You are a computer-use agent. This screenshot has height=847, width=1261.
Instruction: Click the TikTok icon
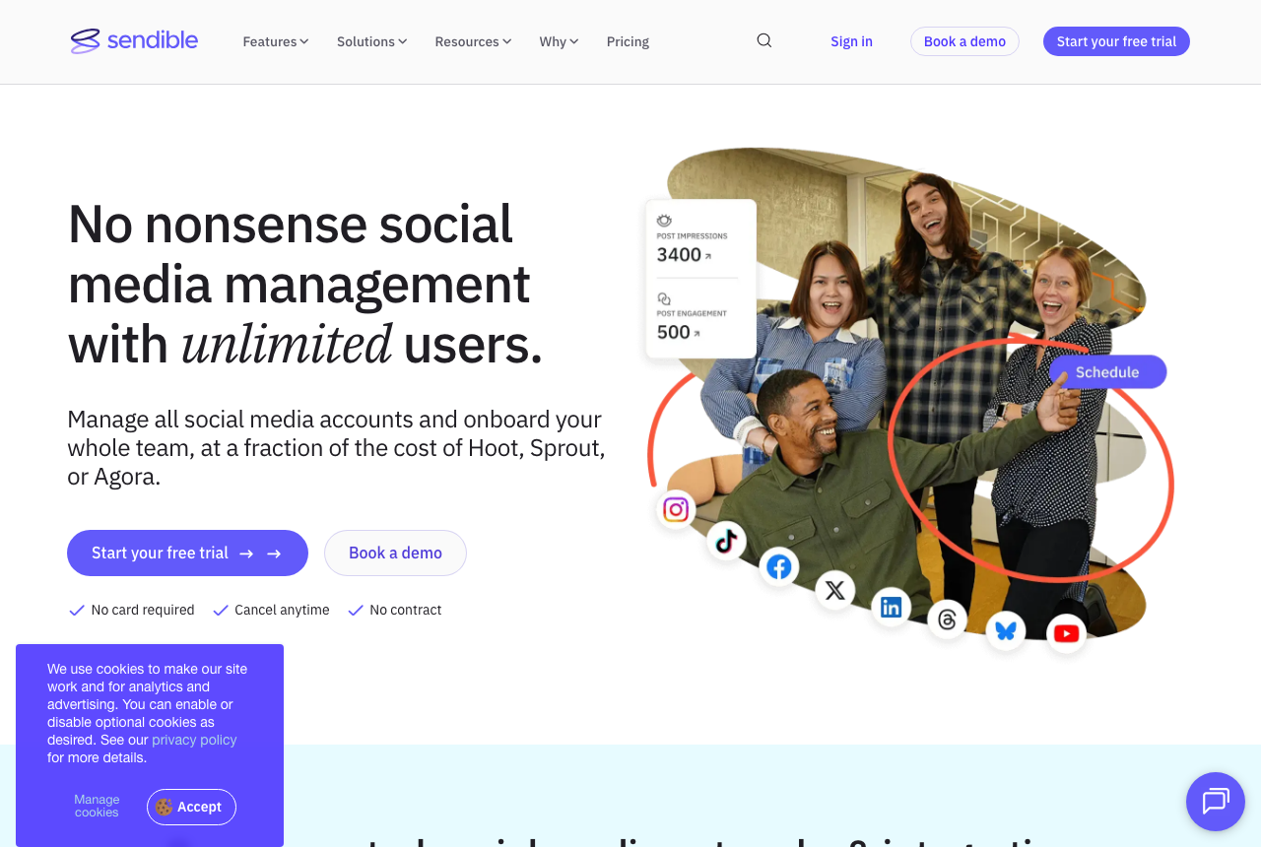point(726,541)
